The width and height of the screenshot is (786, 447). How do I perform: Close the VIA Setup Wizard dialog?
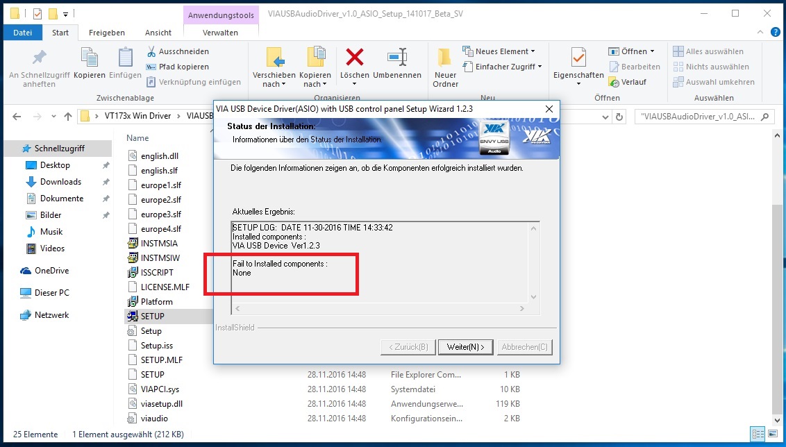click(x=549, y=109)
